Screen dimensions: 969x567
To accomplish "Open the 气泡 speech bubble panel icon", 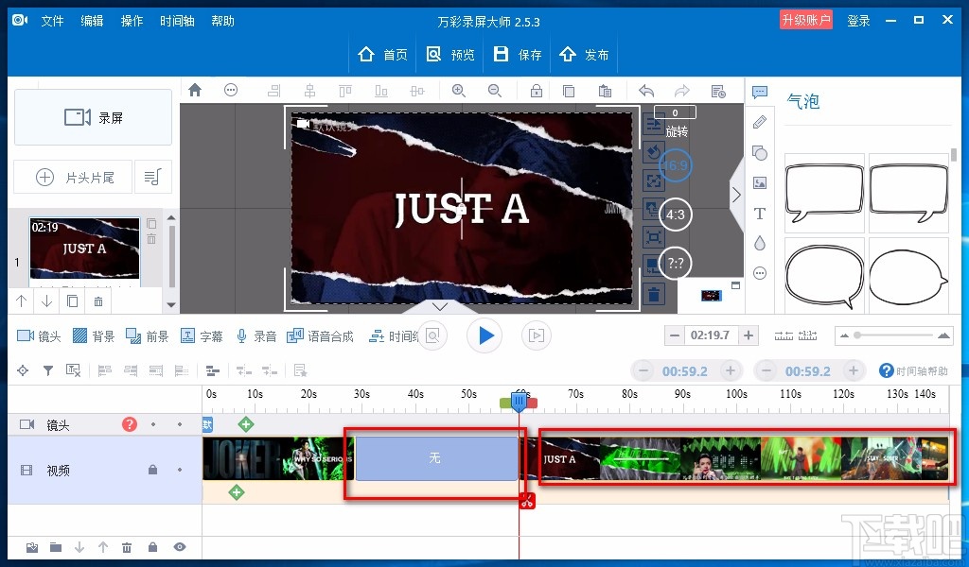I will click(x=760, y=93).
